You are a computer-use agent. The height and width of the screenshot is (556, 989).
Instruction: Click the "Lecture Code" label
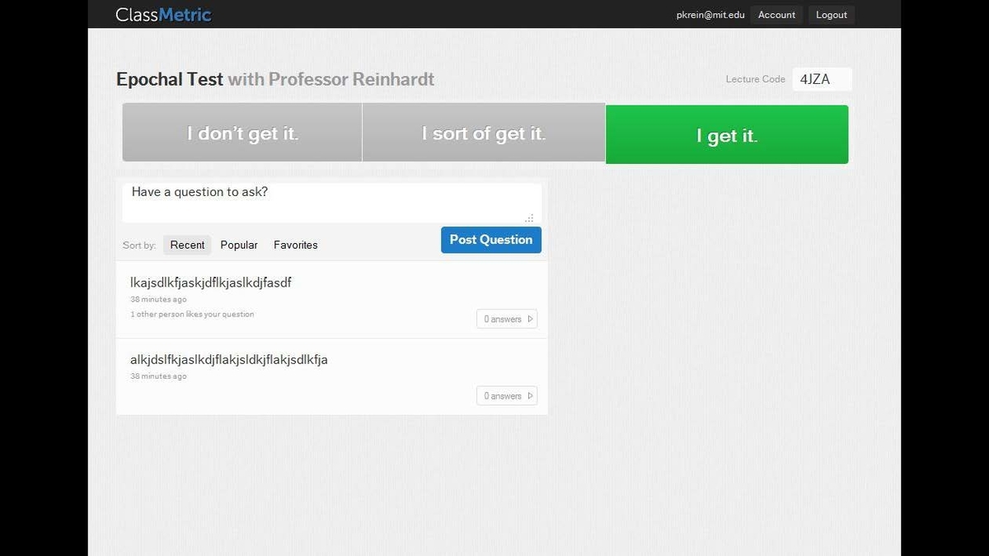coord(755,79)
